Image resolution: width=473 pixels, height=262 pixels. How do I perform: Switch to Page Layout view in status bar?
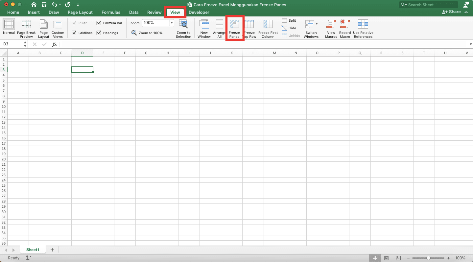coord(387,258)
